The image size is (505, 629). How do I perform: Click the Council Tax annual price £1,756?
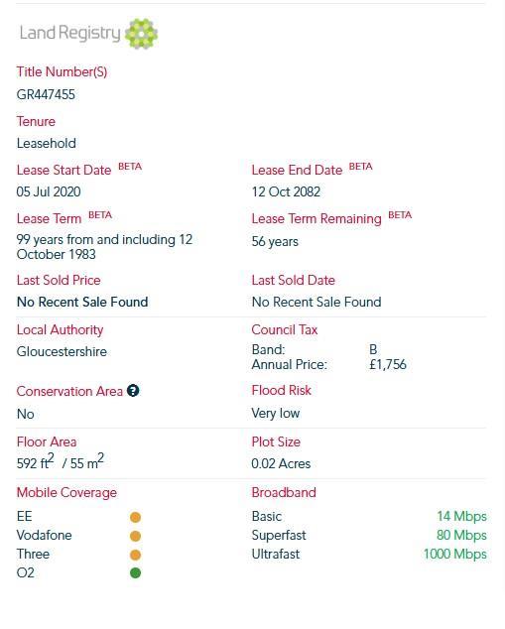(x=388, y=365)
